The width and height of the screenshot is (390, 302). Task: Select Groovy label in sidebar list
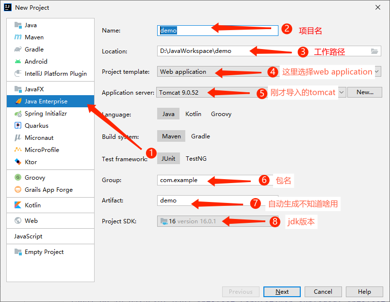tap(35, 178)
